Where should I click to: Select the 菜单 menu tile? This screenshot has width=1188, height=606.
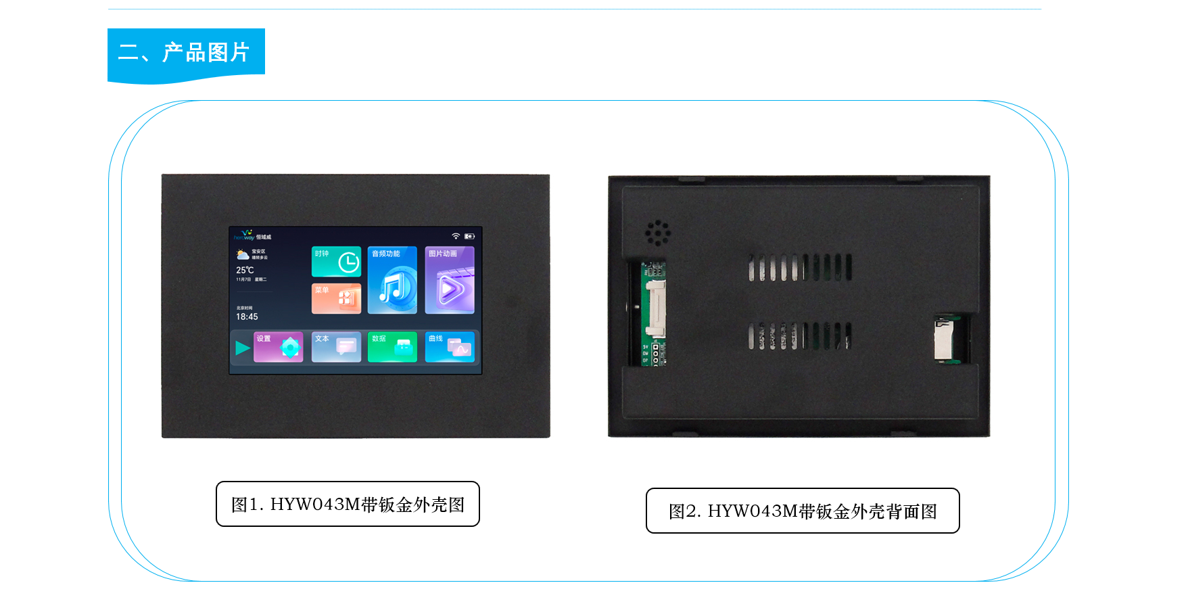336,298
